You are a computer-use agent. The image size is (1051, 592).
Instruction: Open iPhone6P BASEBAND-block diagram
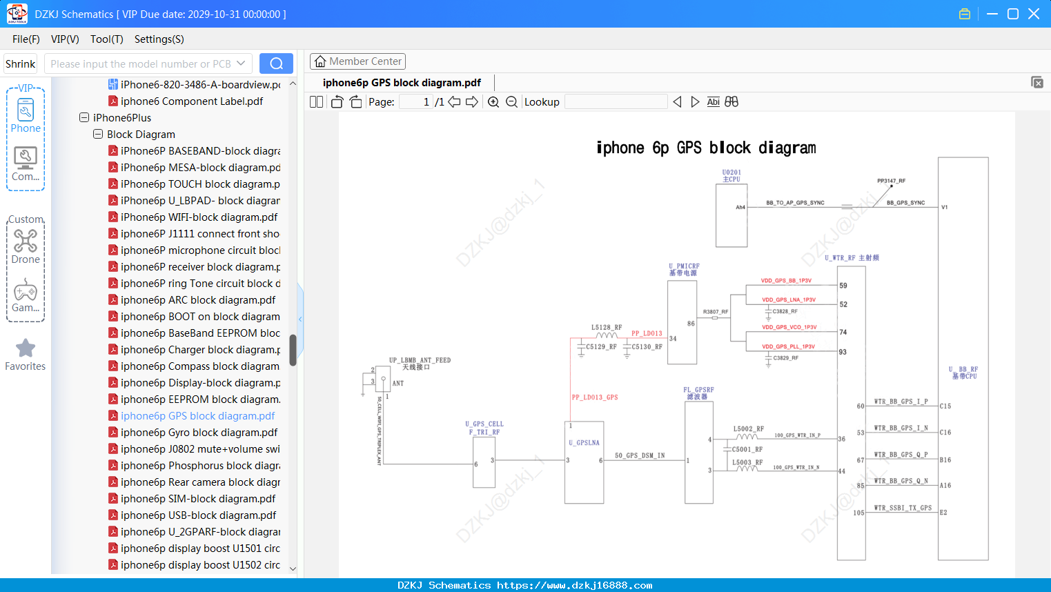[x=200, y=151]
